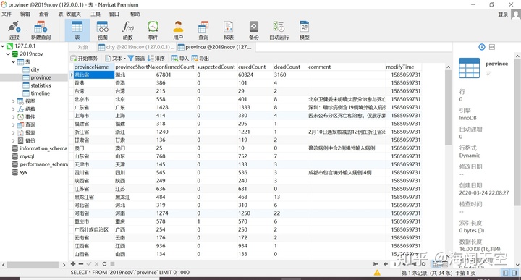Click the info icon in right panel
This screenshot has height=280, width=521.
(482, 47)
